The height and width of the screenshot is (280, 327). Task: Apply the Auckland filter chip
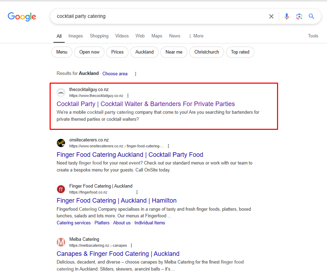click(x=144, y=52)
